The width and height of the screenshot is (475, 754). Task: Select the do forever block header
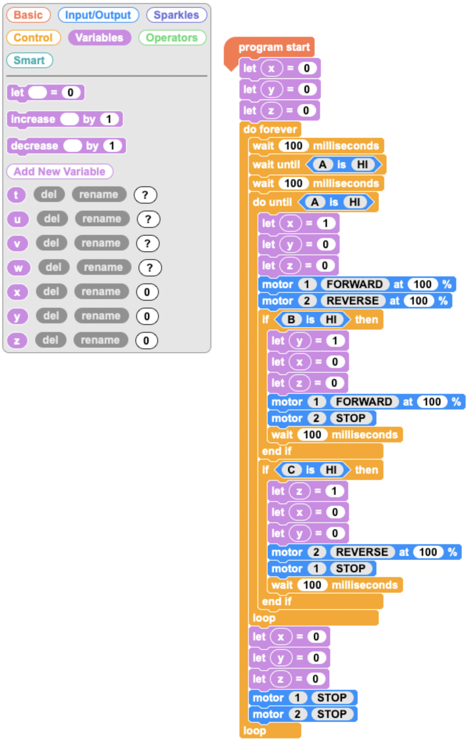click(x=270, y=129)
